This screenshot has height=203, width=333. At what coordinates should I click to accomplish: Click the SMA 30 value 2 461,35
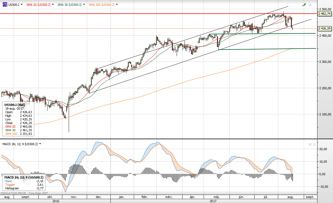[26, 130]
